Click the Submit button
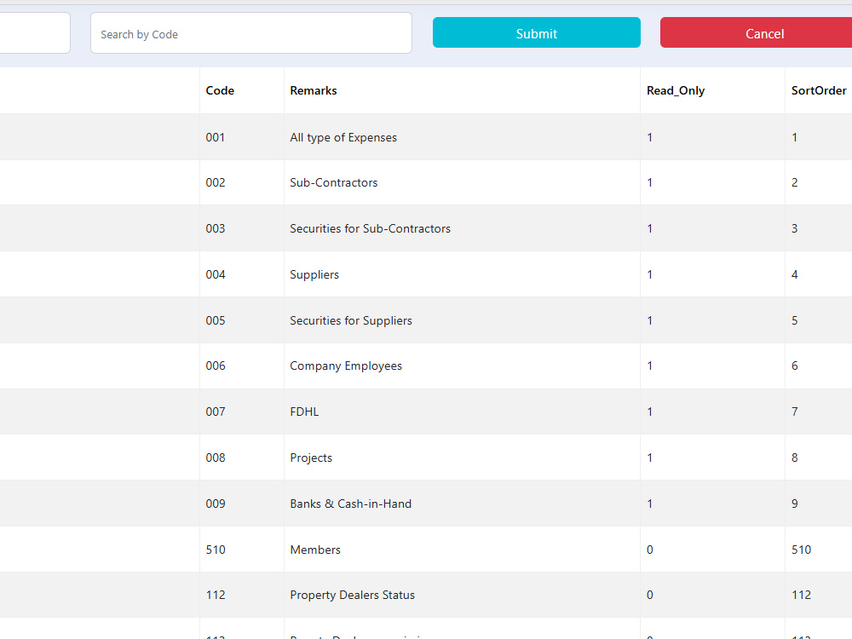Image resolution: width=852 pixels, height=639 pixels. click(x=536, y=32)
